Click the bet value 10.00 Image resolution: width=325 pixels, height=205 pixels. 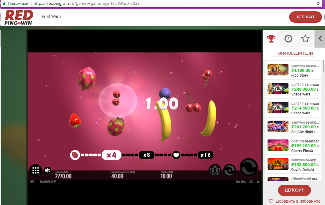[166, 176]
